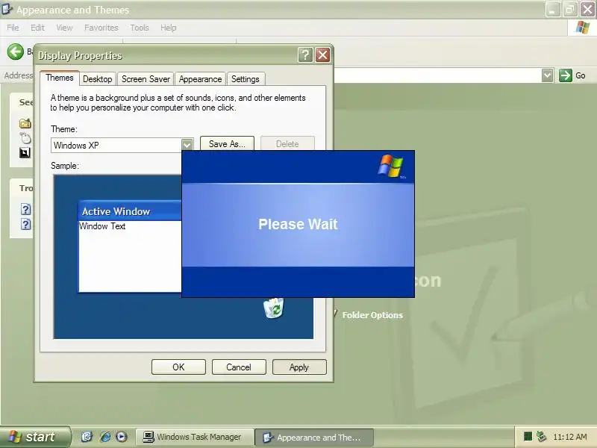Click Cancel in Display Properties

pos(239,367)
